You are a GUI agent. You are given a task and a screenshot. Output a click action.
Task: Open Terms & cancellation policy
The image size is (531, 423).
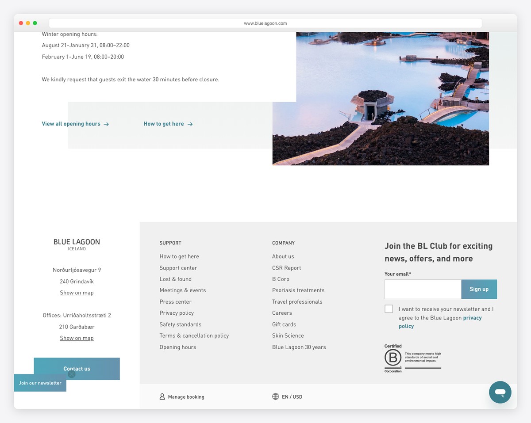(194, 335)
